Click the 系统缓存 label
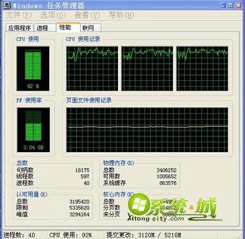 pyautogui.click(x=114, y=183)
